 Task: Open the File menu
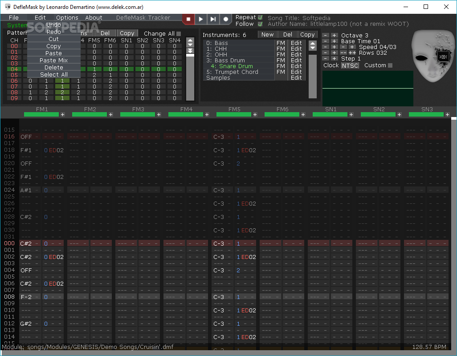[x=14, y=17]
